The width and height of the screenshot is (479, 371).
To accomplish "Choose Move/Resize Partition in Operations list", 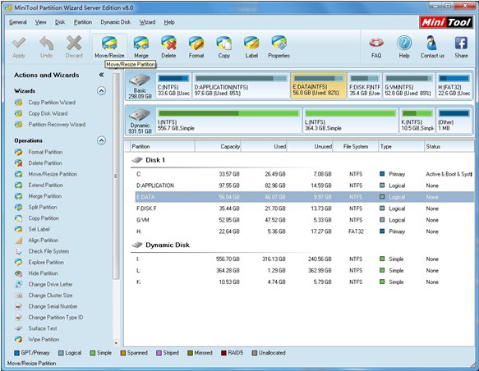I will point(53,174).
